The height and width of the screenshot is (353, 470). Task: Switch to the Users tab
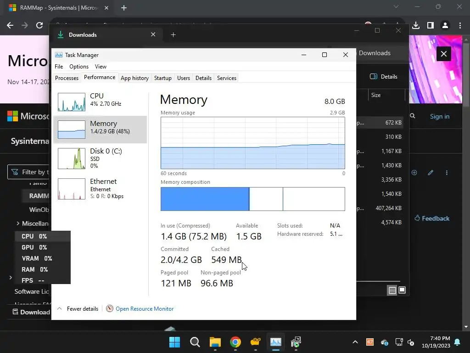[184, 78]
